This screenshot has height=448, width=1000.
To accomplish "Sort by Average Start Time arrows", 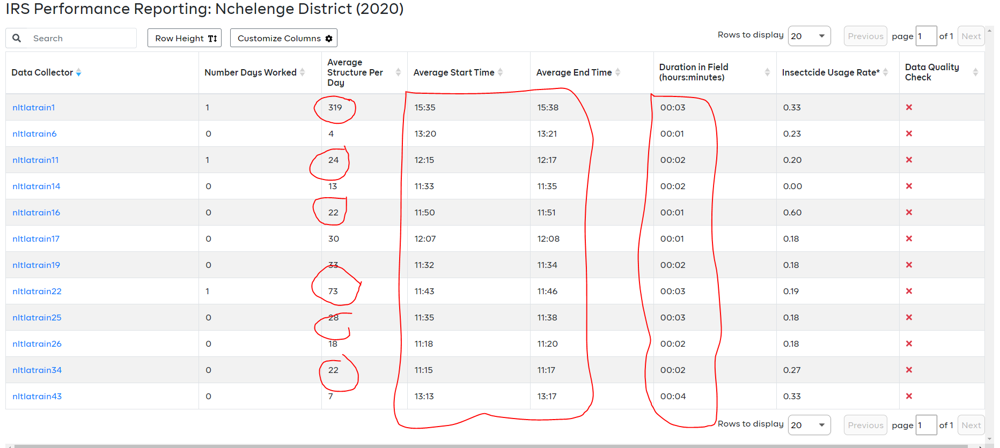I will [x=501, y=72].
